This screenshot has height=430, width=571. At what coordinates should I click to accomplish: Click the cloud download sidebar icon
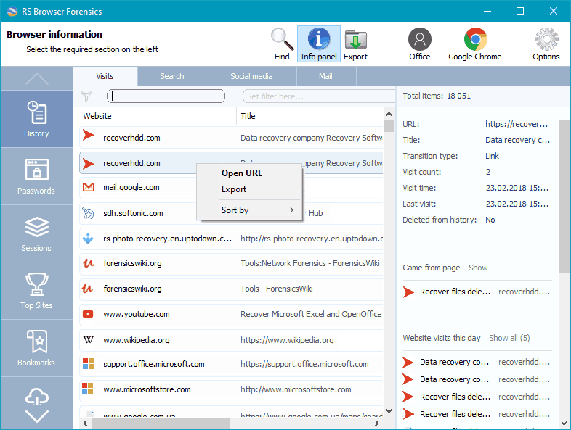pos(37,397)
